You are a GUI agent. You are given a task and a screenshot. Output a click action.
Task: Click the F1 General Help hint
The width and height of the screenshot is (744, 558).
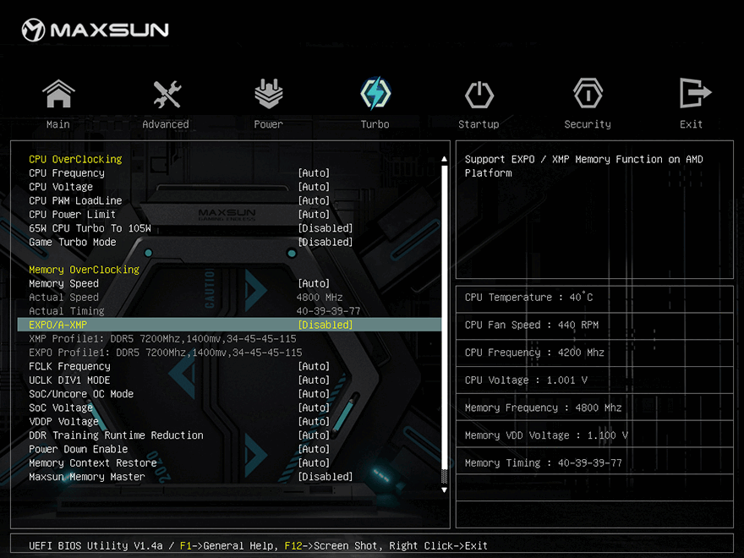(x=227, y=545)
